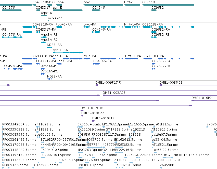217x169 pixels.
Task: Click the RP003587117.5prime EST
Action: (93, 137)
